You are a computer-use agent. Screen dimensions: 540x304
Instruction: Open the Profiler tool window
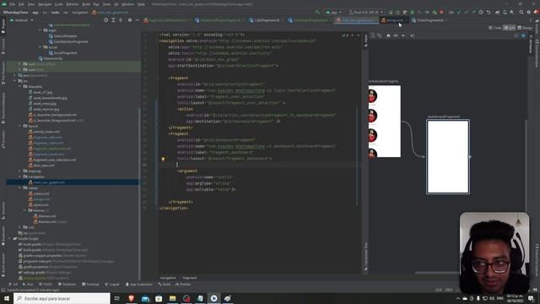(183, 285)
